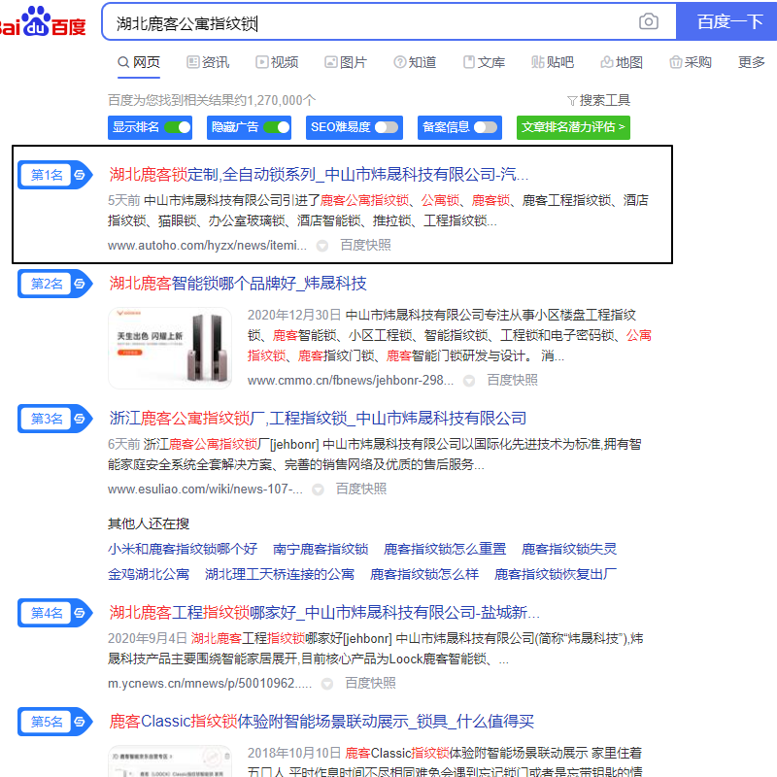The image size is (777, 777).
Task: Click related search 鹿客指纹锁恢复出厂
Action: (x=556, y=574)
